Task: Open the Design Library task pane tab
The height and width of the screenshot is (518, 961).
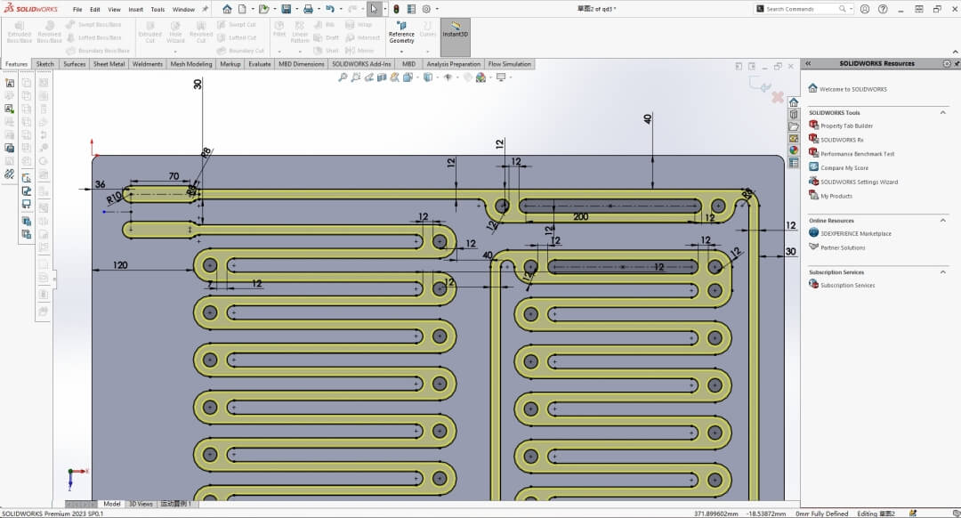Action: click(794, 114)
